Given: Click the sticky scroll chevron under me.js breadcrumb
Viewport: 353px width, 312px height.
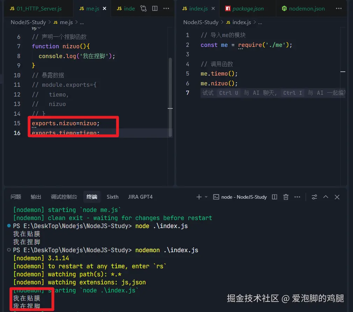Looking at the screenshot, I should tap(39, 28).
